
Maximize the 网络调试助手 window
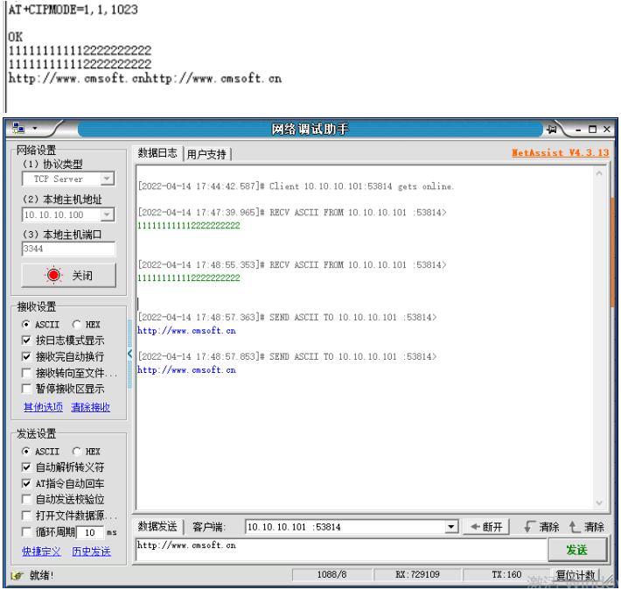[x=592, y=130]
